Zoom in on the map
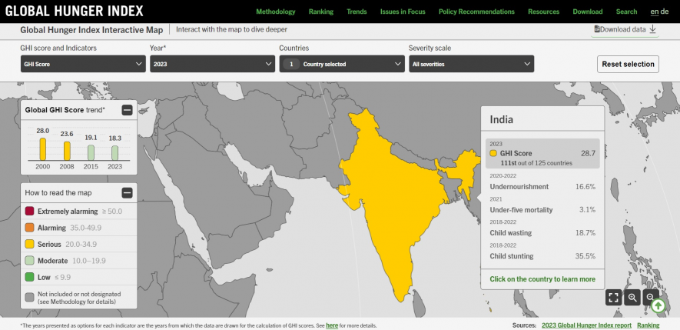680x330 pixels. (632, 297)
